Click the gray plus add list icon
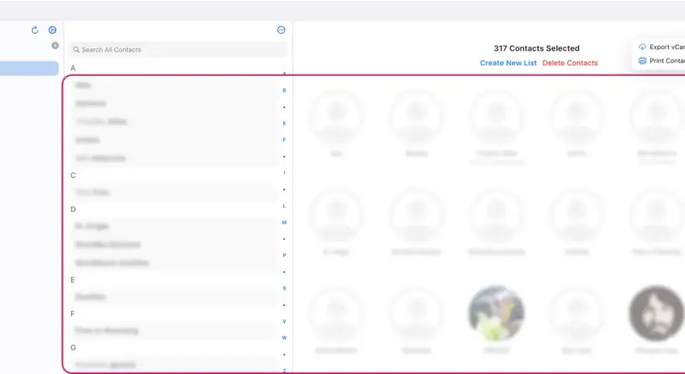Image resolution: width=685 pixels, height=374 pixels. coord(55,45)
